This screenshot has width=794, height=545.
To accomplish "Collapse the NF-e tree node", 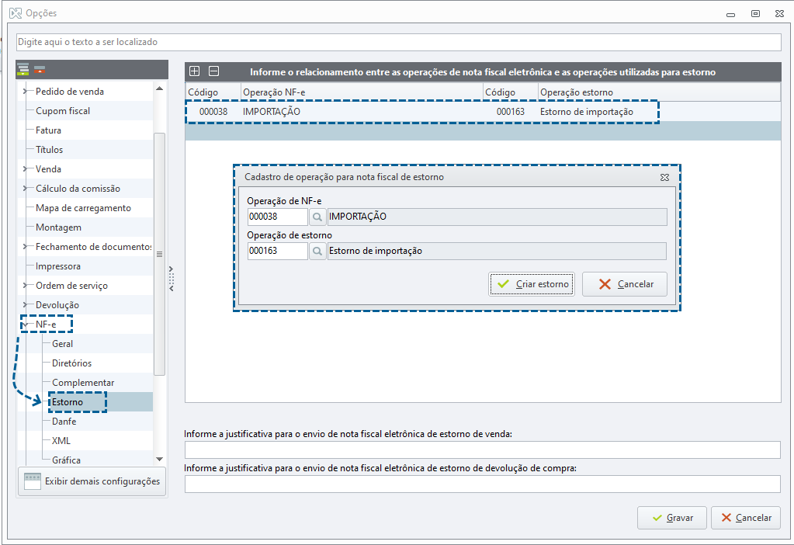I will 25,325.
